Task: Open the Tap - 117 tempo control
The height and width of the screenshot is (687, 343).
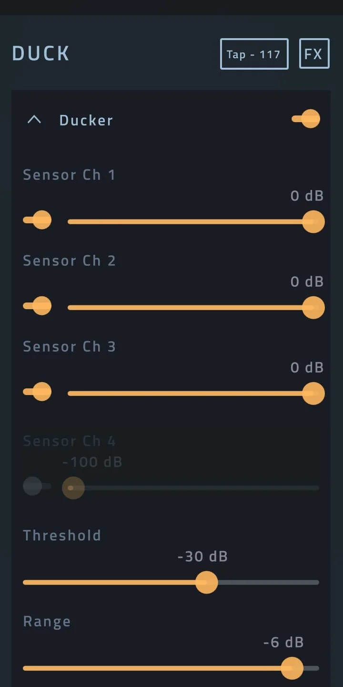Action: click(254, 54)
